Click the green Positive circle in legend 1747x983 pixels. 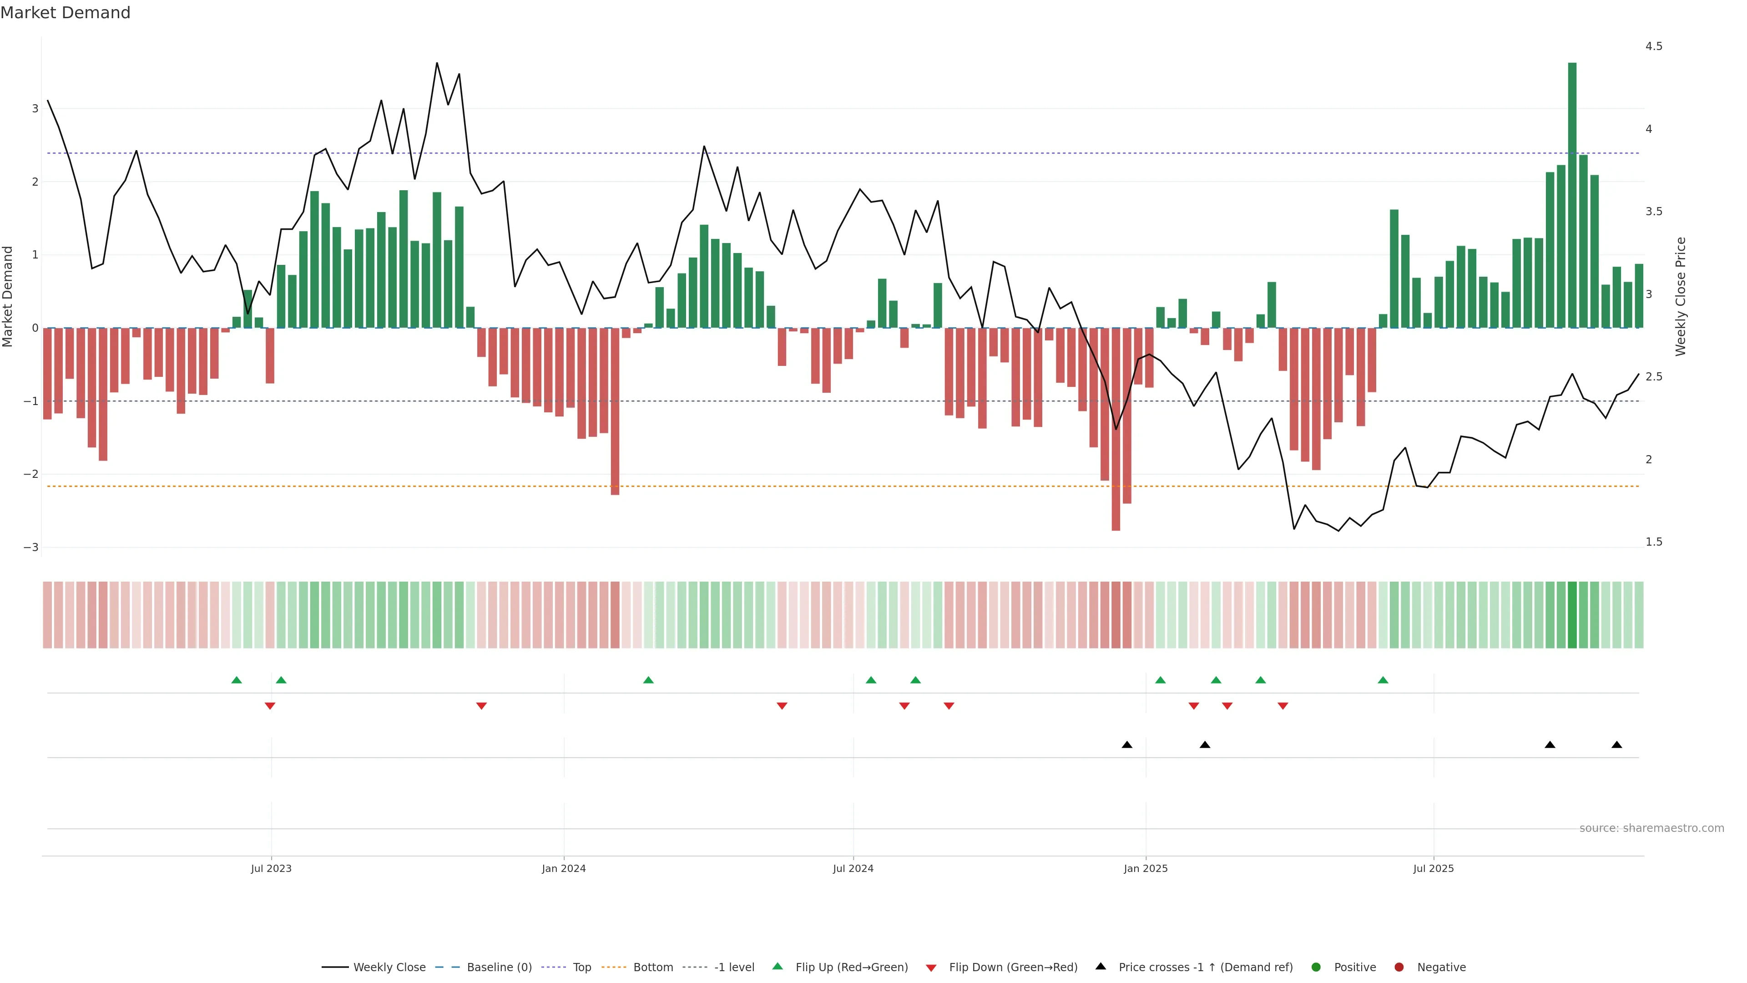tap(1316, 967)
